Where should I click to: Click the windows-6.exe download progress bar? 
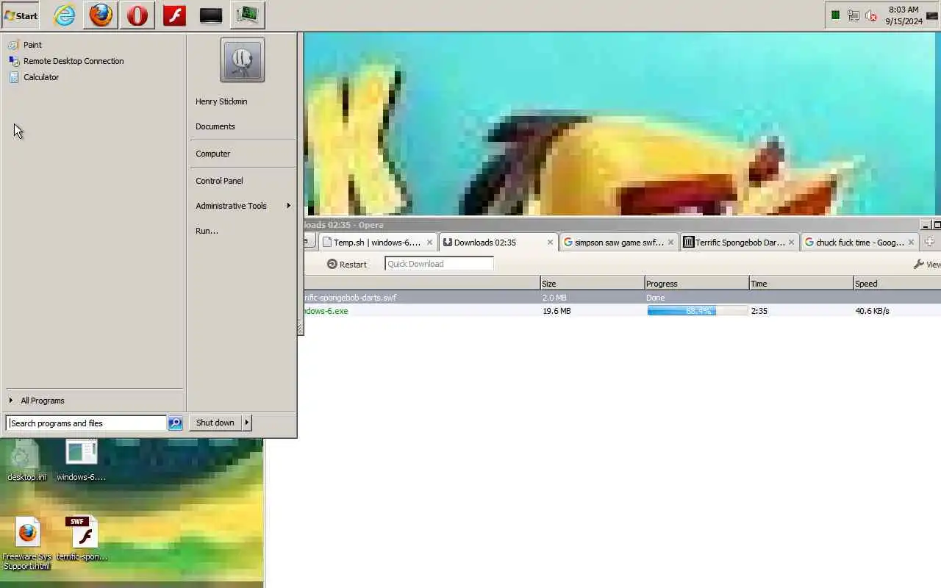click(697, 311)
